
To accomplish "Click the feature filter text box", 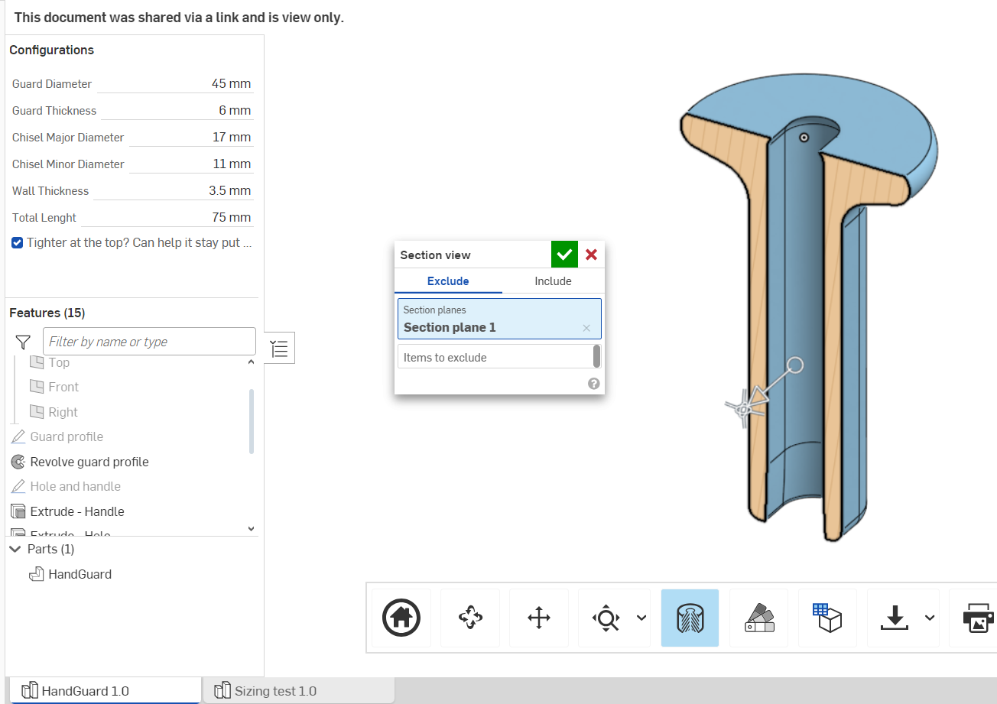I will (x=149, y=342).
